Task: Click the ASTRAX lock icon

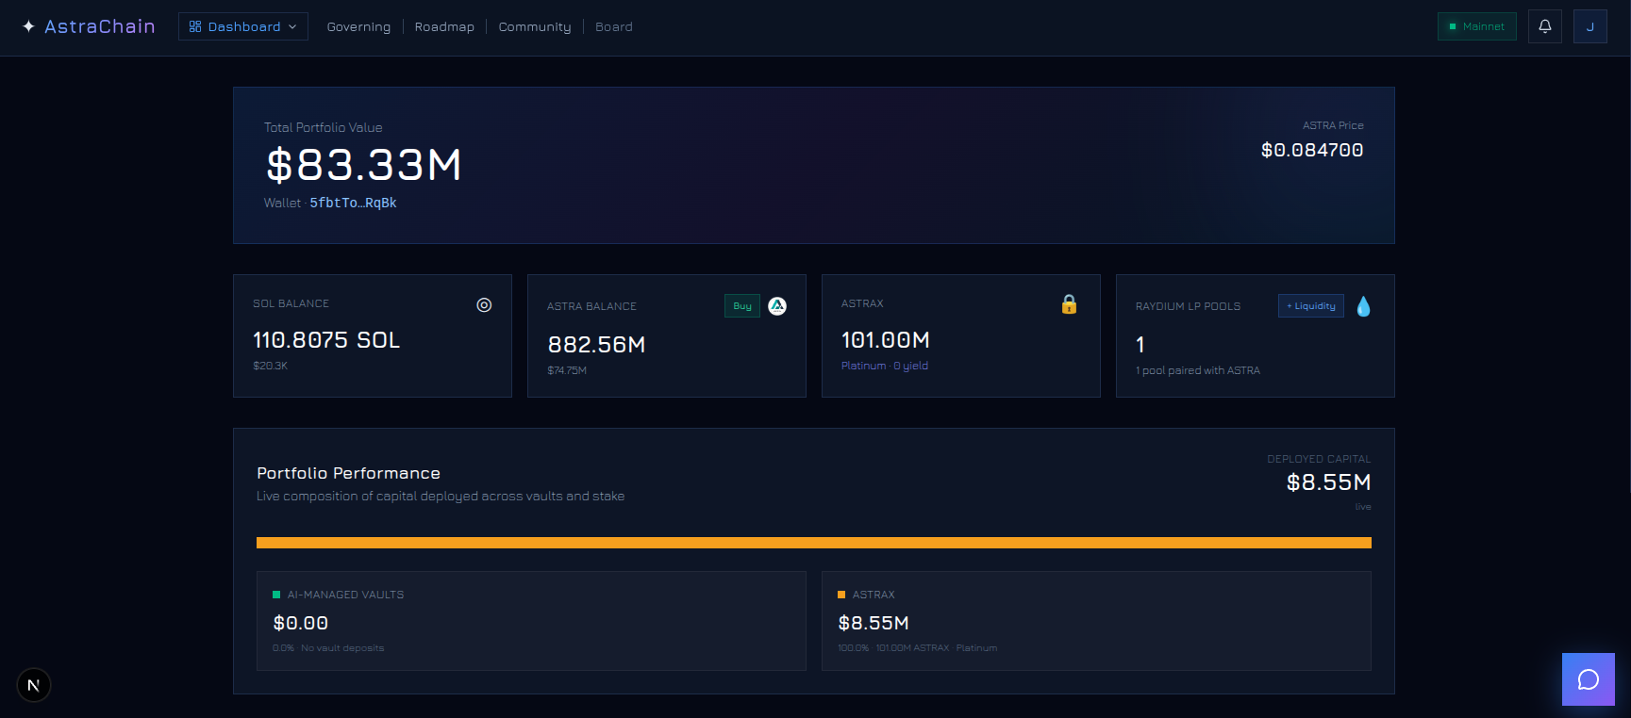Action: coord(1069,303)
